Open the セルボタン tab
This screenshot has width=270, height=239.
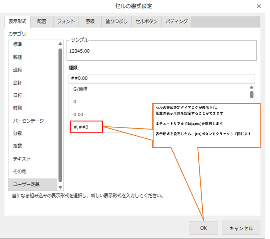pyautogui.click(x=147, y=22)
